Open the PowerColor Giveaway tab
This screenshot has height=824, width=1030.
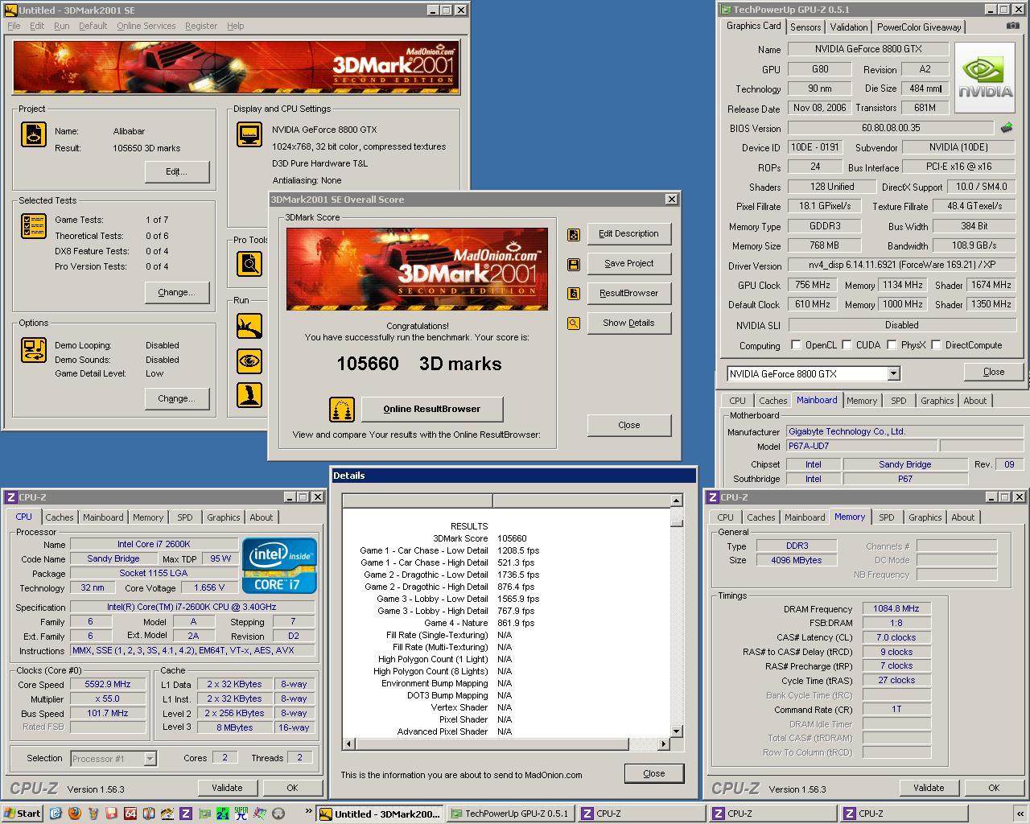(x=919, y=27)
